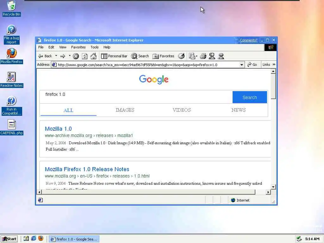Click the status bar page icon
Viewport: 324px width, 243px height.
(x=40, y=200)
